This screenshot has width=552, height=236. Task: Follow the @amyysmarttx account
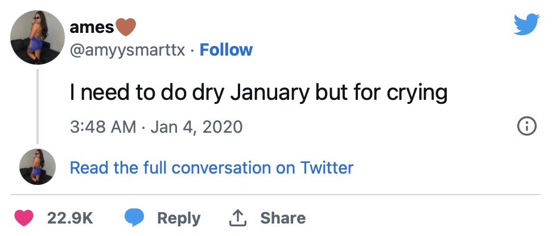226,50
